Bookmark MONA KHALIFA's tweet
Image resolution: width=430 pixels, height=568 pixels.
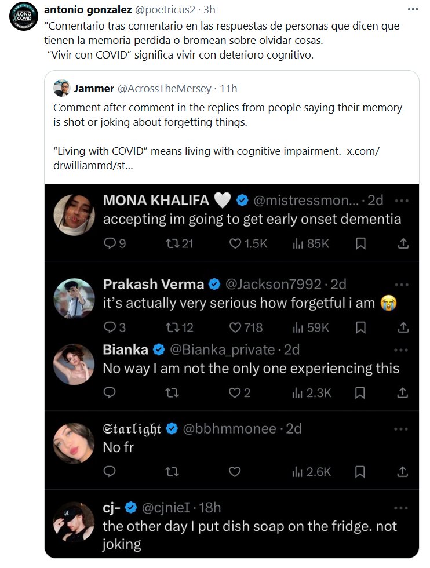tap(360, 244)
